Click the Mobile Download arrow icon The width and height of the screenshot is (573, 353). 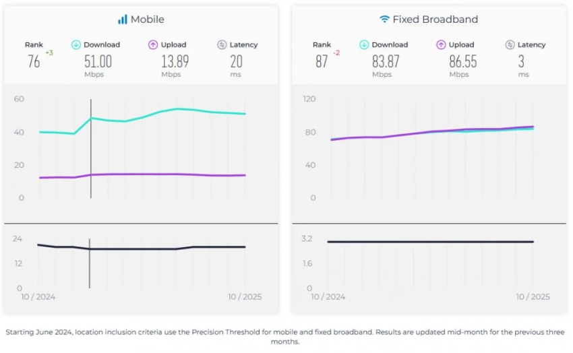(76, 45)
